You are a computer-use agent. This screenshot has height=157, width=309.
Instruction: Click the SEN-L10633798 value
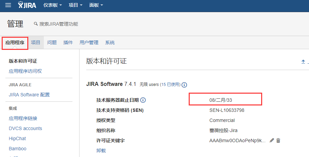[227, 110]
